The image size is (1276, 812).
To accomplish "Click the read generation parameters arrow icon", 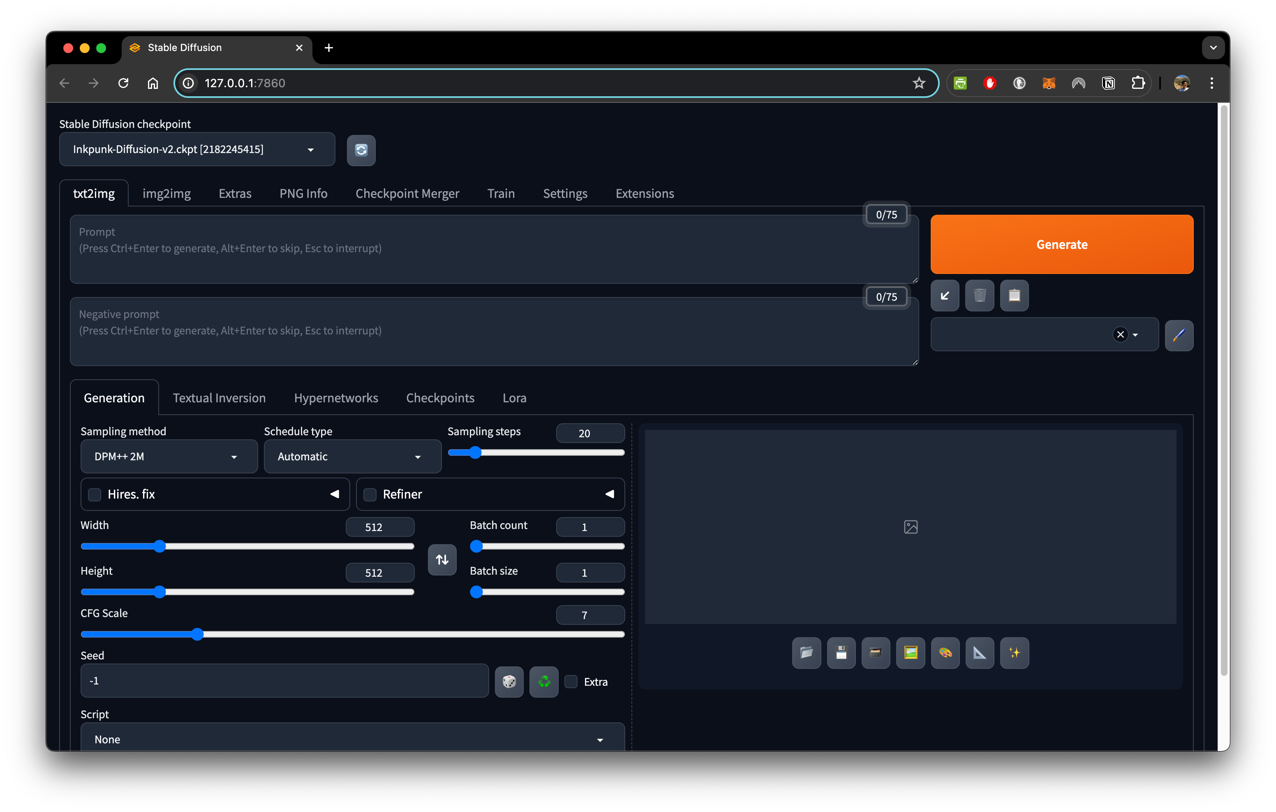I will [x=944, y=295].
